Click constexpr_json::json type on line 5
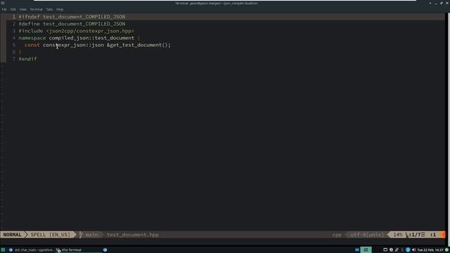The height and width of the screenshot is (253, 450). [73, 45]
